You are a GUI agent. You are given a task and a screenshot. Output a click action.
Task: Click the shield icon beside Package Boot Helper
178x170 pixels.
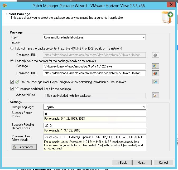[17, 82]
